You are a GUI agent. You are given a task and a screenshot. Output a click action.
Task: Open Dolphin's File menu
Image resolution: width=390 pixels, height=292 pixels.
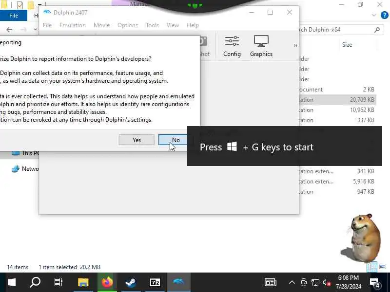click(47, 25)
